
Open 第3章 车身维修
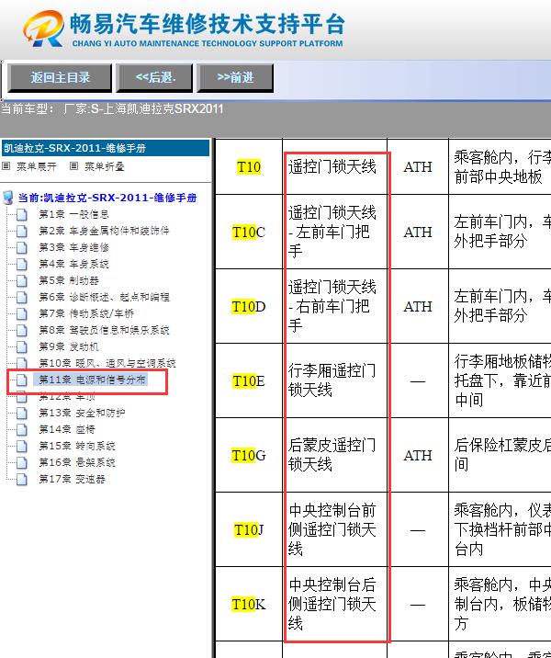click(x=73, y=247)
